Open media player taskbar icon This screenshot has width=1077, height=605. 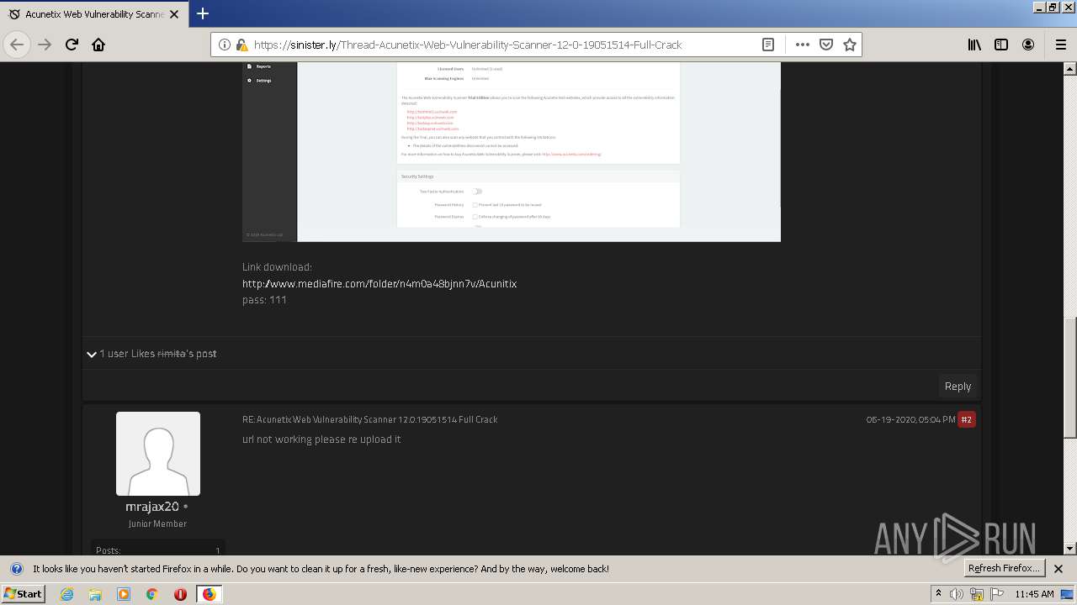[124, 594]
